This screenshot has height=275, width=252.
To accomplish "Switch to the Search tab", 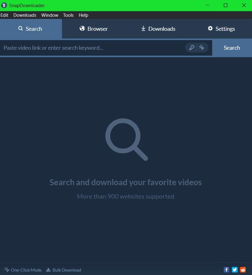I will coord(31,29).
